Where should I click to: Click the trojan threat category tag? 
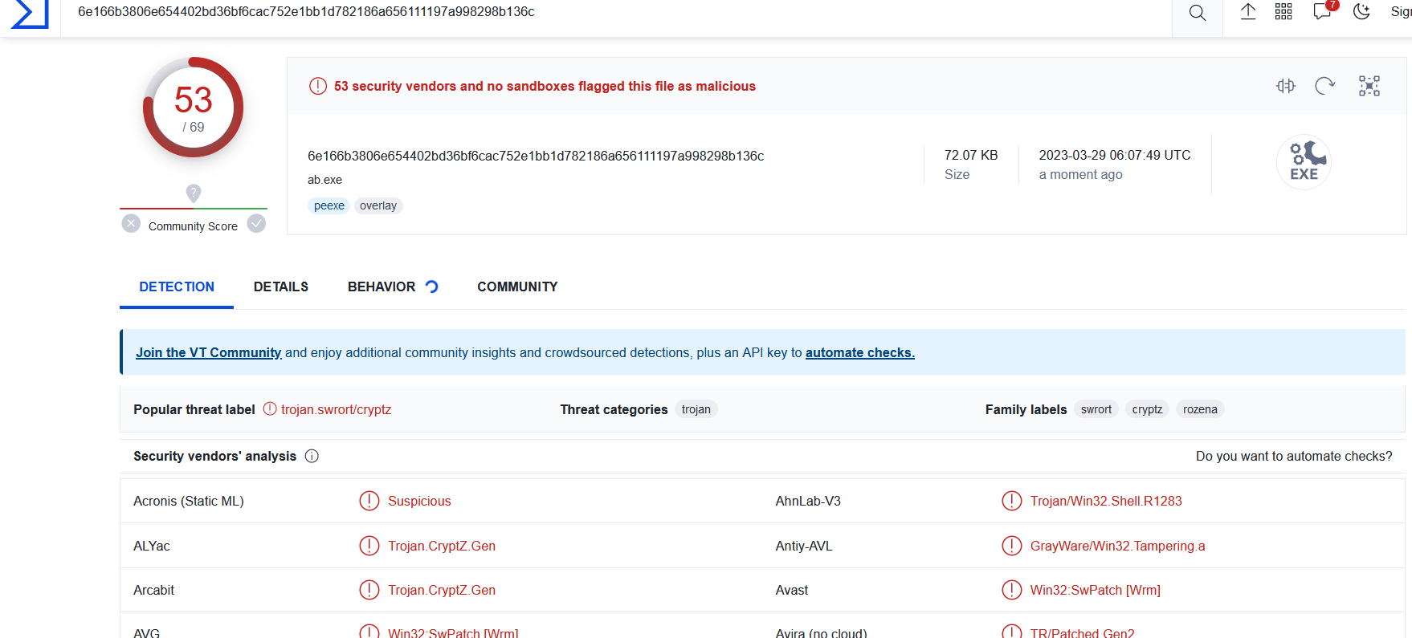point(696,409)
